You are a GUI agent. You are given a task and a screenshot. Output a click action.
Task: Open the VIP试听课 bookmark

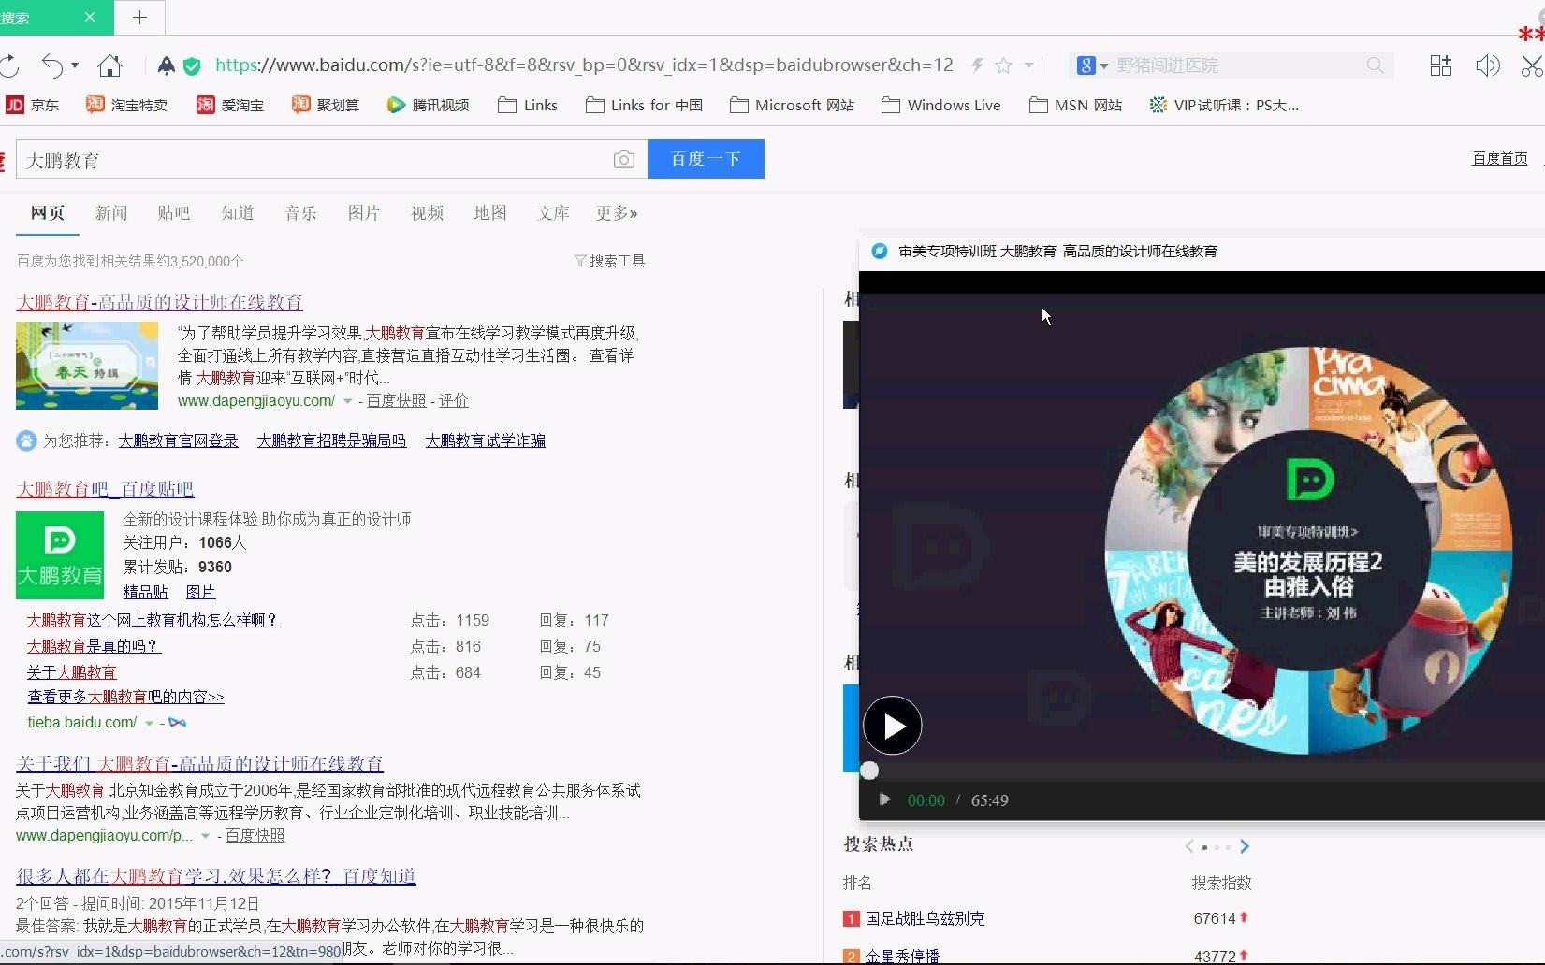(1224, 105)
